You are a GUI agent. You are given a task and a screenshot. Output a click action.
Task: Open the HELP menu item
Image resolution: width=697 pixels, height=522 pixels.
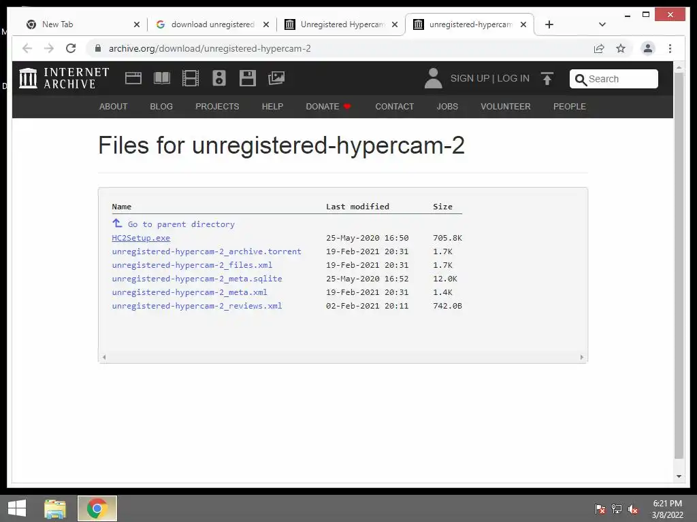click(x=272, y=107)
